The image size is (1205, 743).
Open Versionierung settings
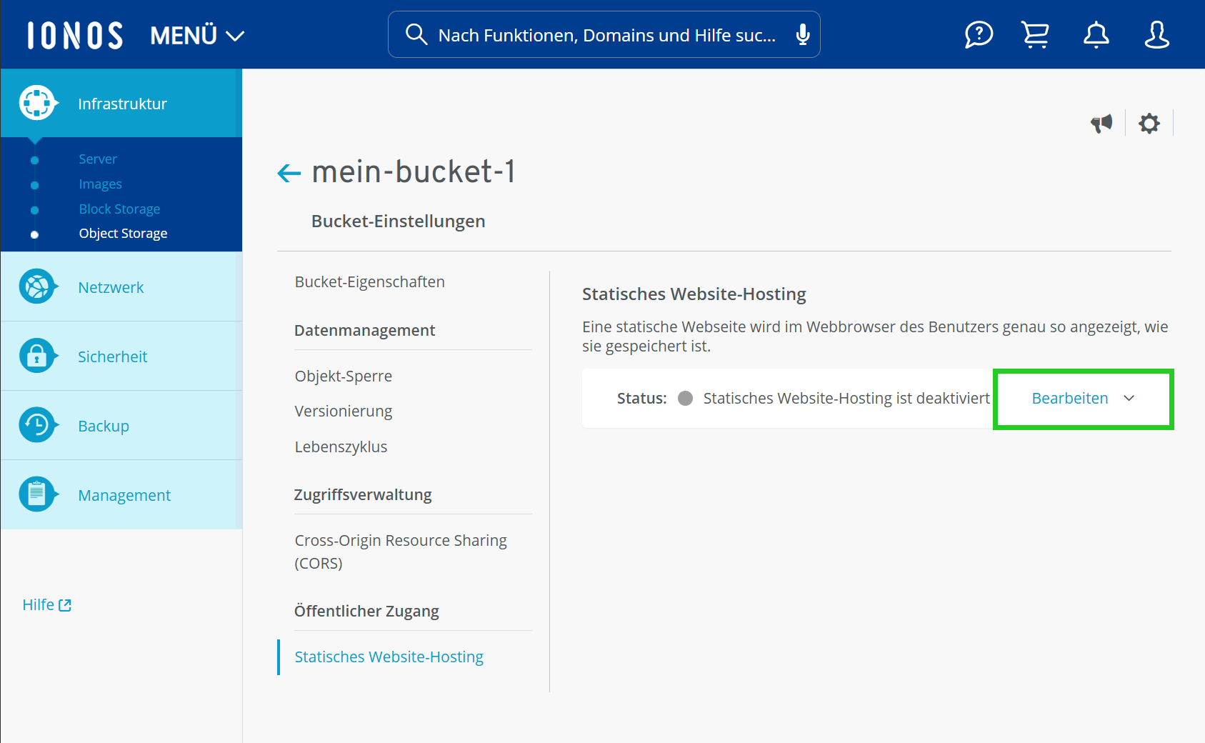(343, 411)
